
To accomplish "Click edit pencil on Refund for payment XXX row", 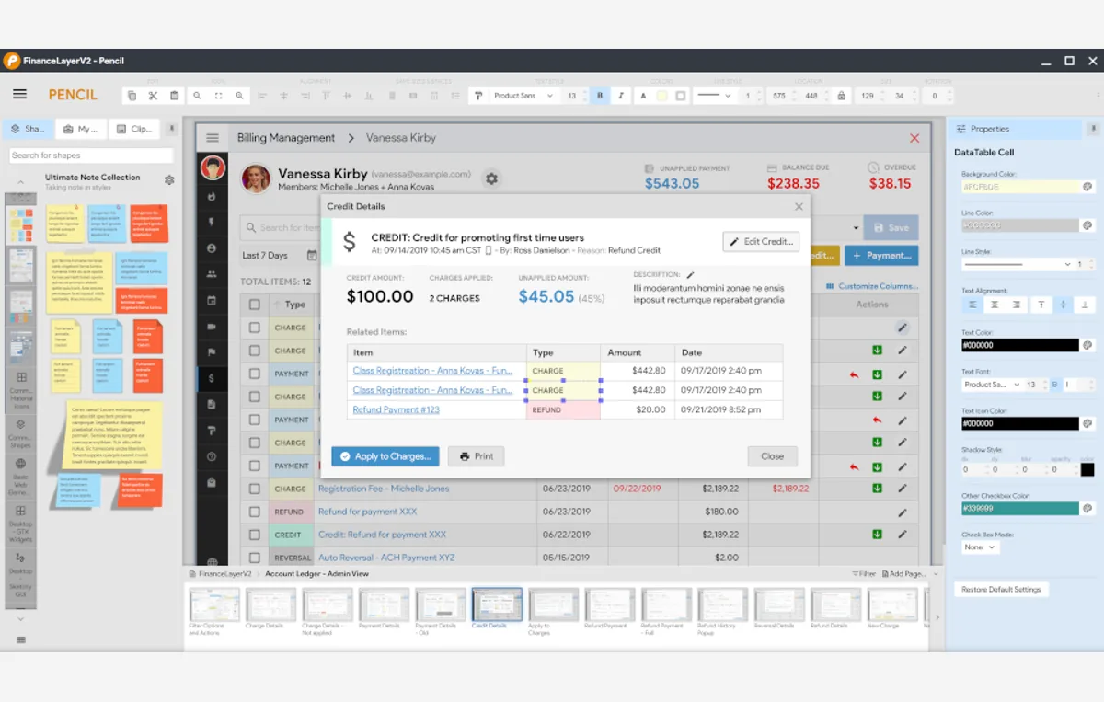I will point(903,512).
